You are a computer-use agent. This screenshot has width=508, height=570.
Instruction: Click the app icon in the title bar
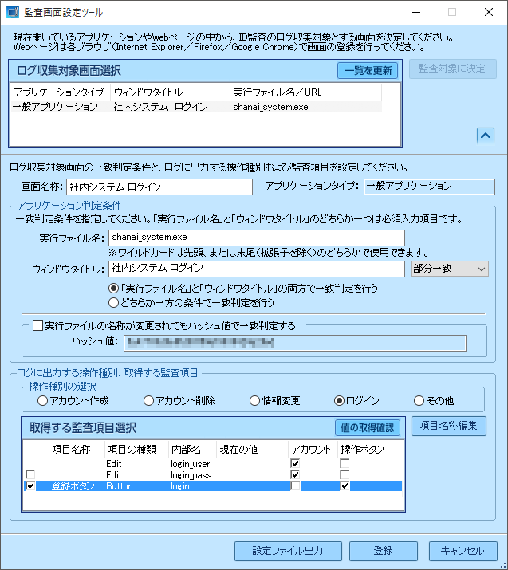pos(13,12)
